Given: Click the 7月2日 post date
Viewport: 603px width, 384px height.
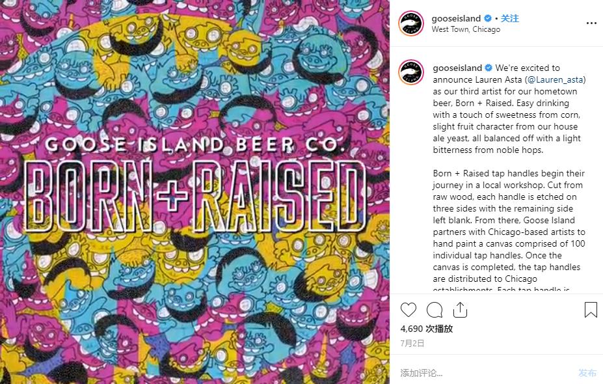Looking at the screenshot, I should [x=412, y=343].
